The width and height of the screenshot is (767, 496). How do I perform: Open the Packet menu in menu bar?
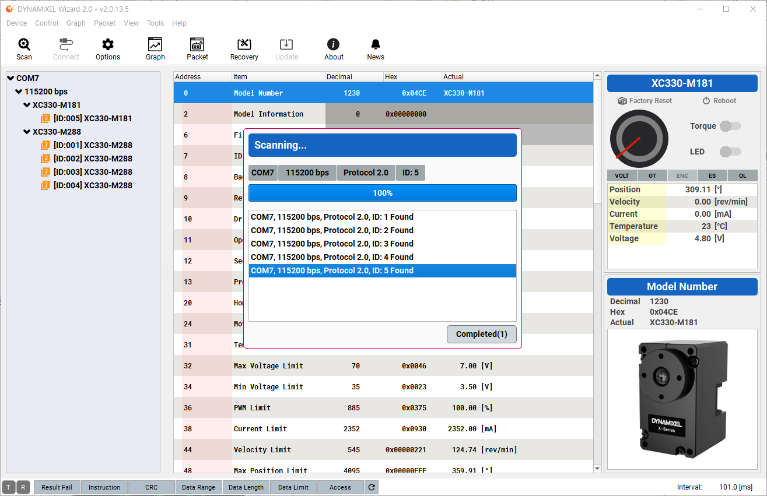point(104,23)
